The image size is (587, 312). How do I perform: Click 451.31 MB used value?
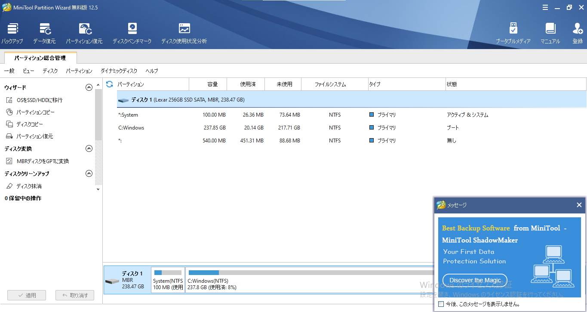tap(251, 141)
